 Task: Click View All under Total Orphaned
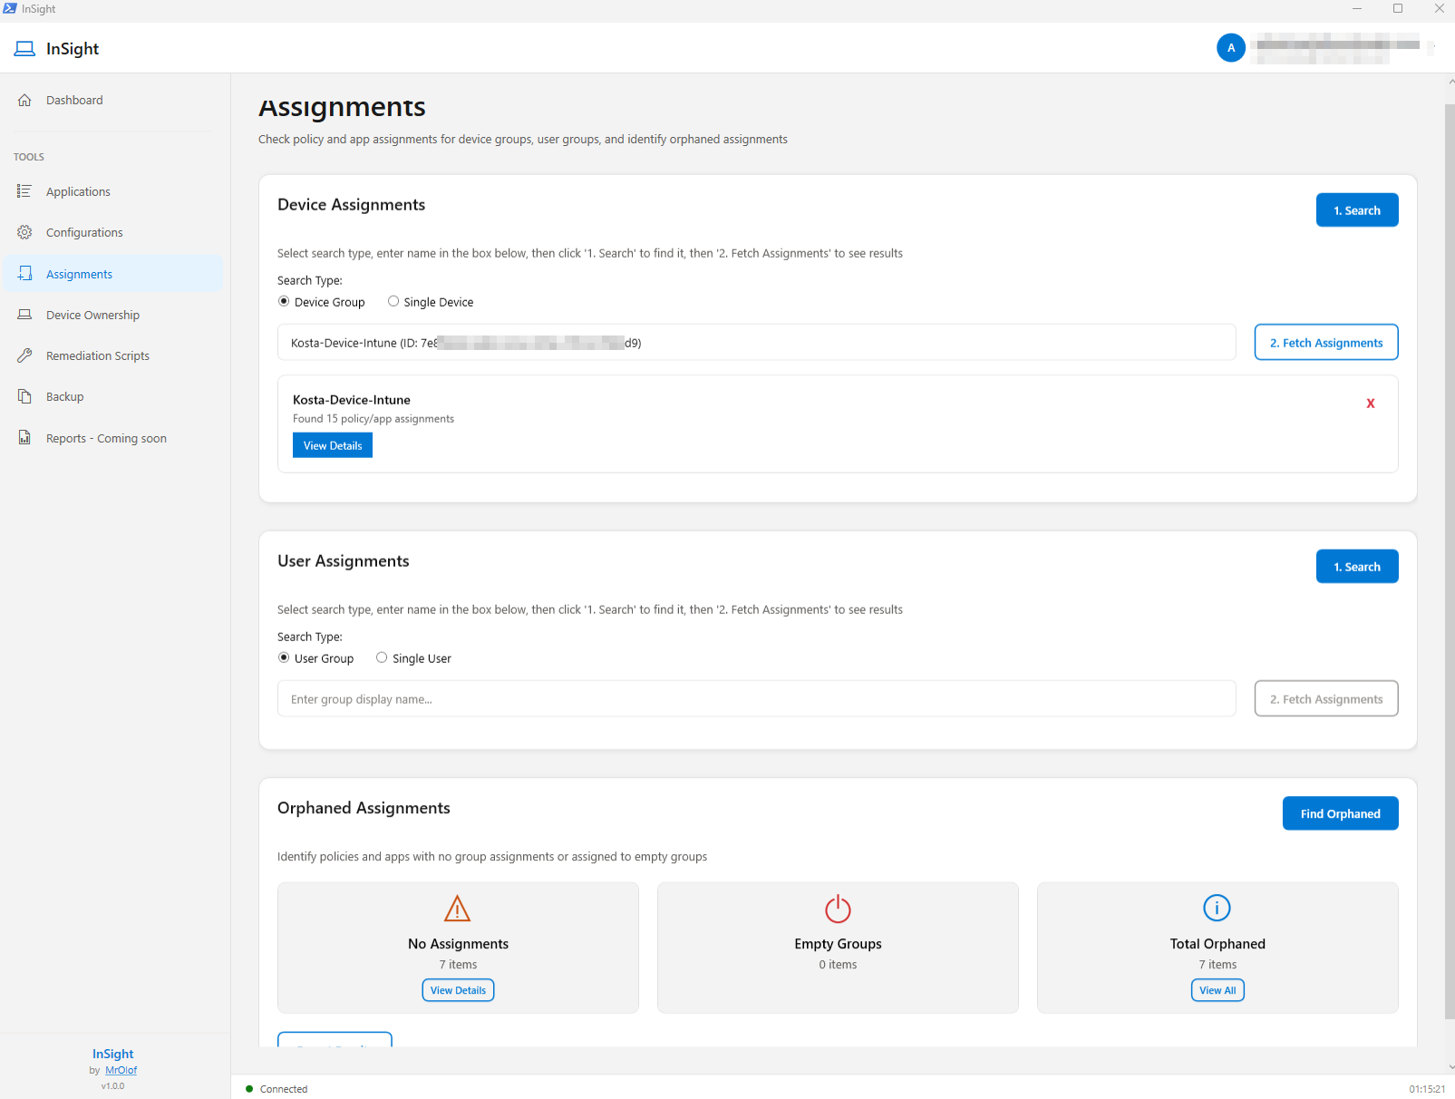(x=1217, y=990)
